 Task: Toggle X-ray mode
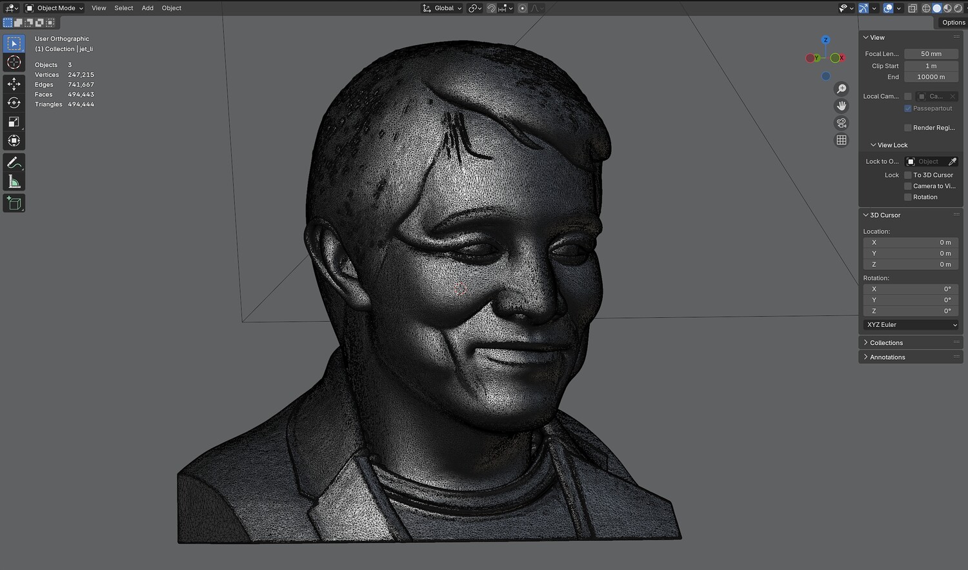(x=913, y=8)
